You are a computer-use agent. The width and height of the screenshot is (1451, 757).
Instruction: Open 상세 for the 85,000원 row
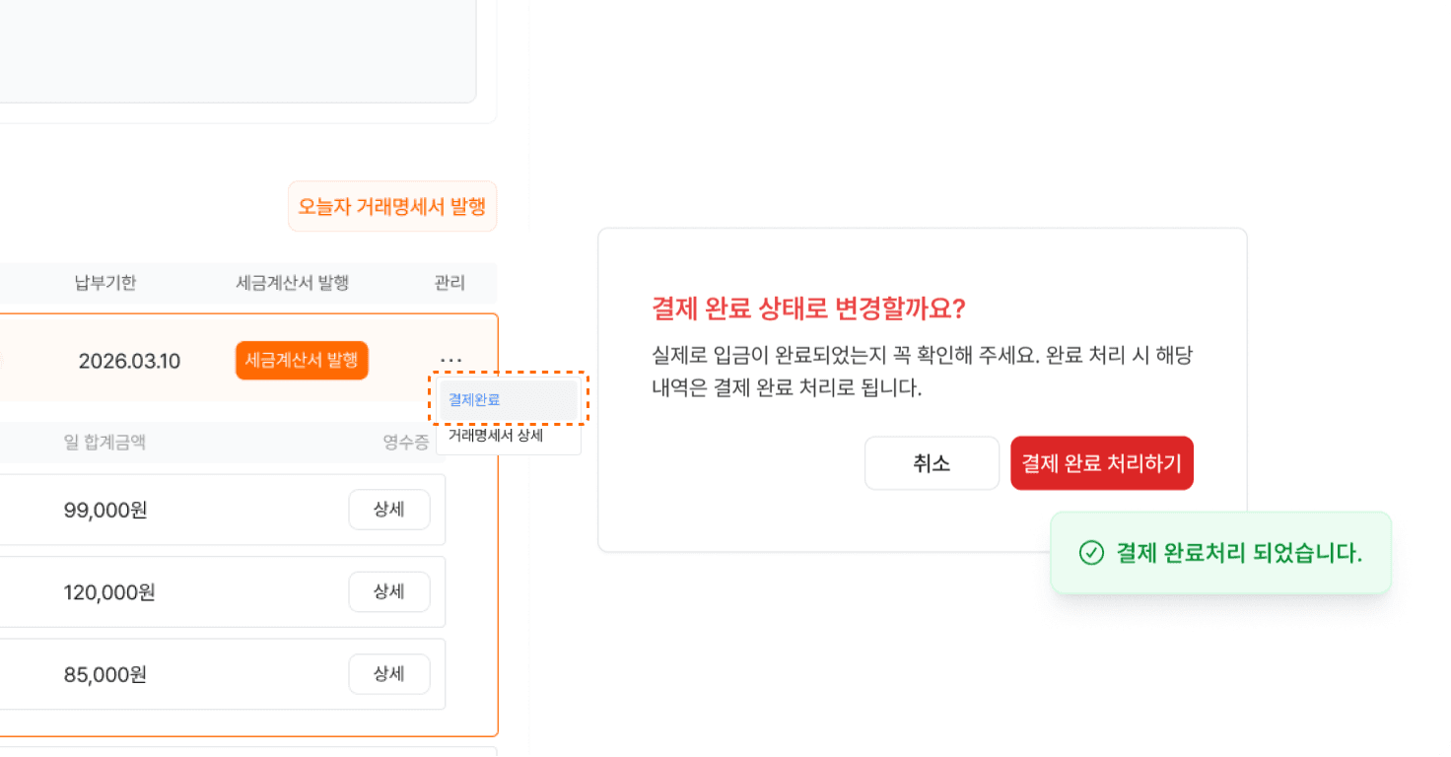point(389,674)
